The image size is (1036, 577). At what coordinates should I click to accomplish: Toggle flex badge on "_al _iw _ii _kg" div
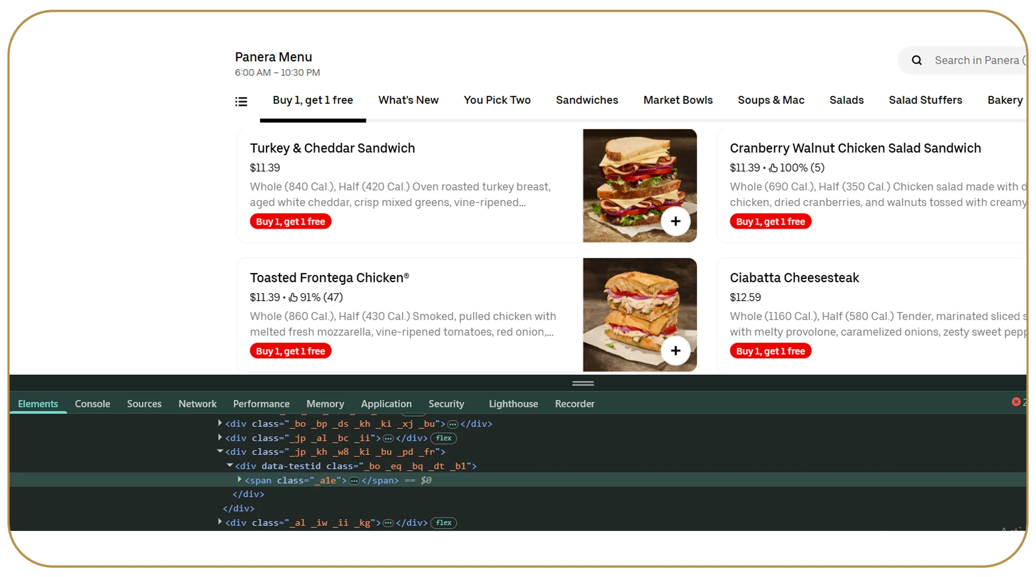(x=444, y=523)
